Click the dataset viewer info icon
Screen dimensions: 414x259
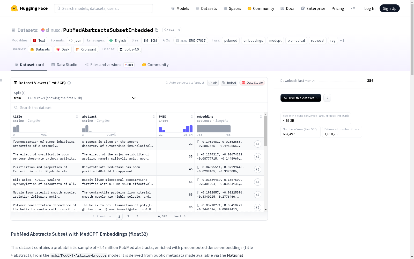pos(69,83)
